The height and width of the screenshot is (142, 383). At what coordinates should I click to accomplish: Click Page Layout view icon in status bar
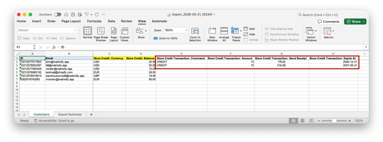click(302, 120)
